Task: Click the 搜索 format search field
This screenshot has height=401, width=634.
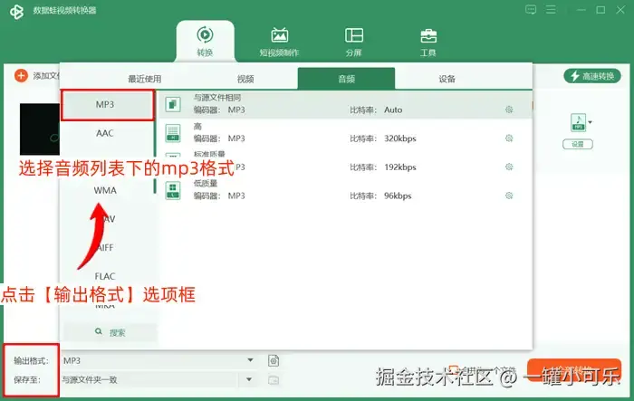Action: (x=110, y=332)
